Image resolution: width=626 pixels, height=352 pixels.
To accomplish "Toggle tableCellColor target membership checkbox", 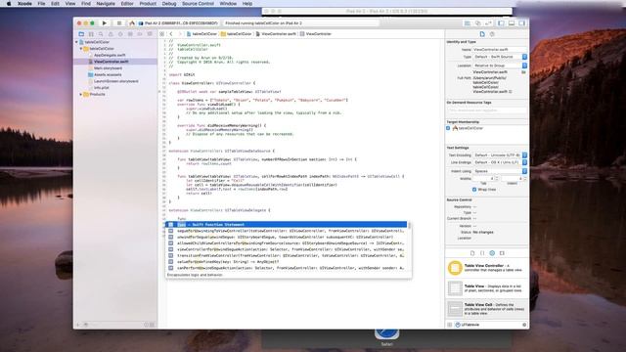I will tap(448, 128).
